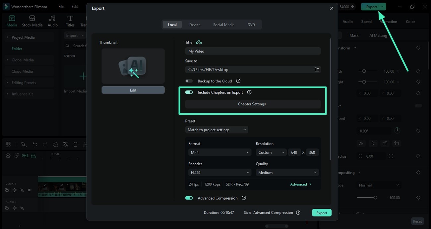Switch to the Local export tab
The width and height of the screenshot is (431, 229).
tap(172, 25)
